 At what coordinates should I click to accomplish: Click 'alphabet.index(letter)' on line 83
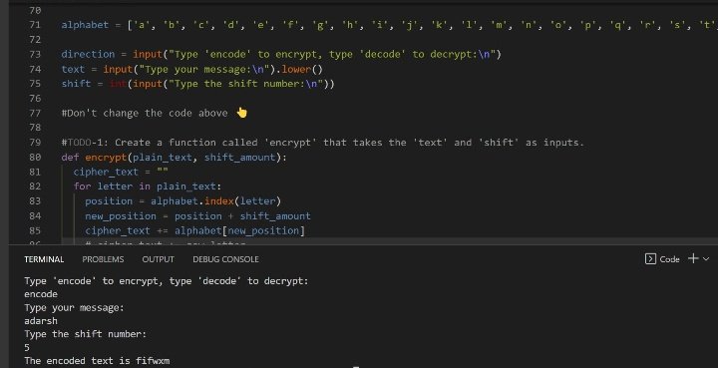(x=215, y=200)
